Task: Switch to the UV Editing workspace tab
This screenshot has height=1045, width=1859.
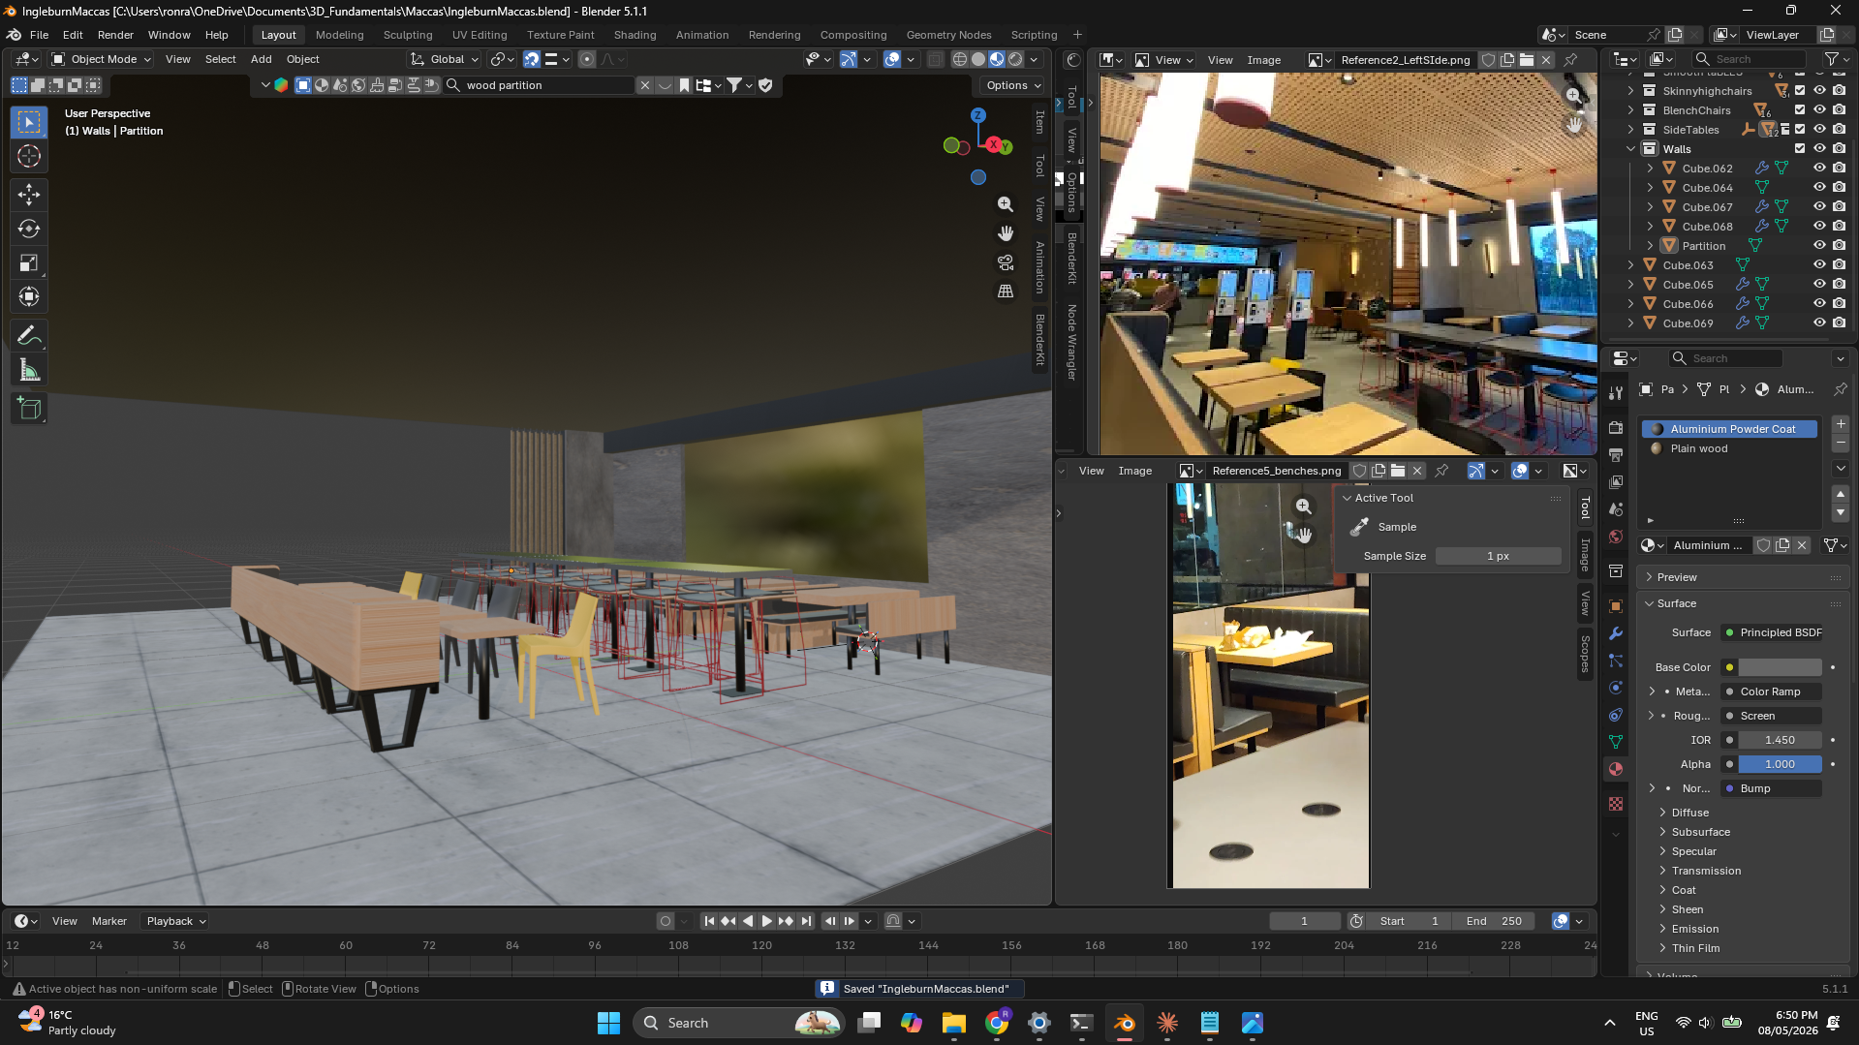Action: tap(480, 35)
